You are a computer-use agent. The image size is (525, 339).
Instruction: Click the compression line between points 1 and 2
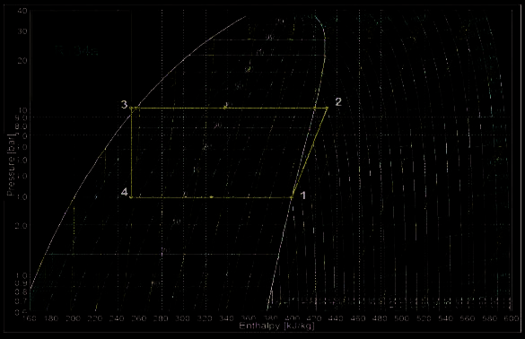click(310, 152)
